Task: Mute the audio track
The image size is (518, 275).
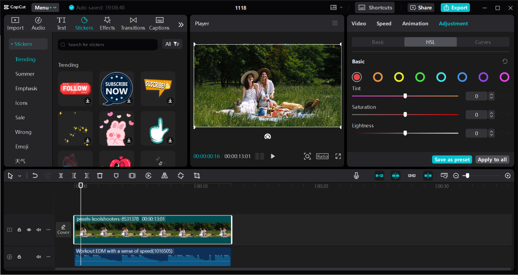Action: [x=39, y=257]
